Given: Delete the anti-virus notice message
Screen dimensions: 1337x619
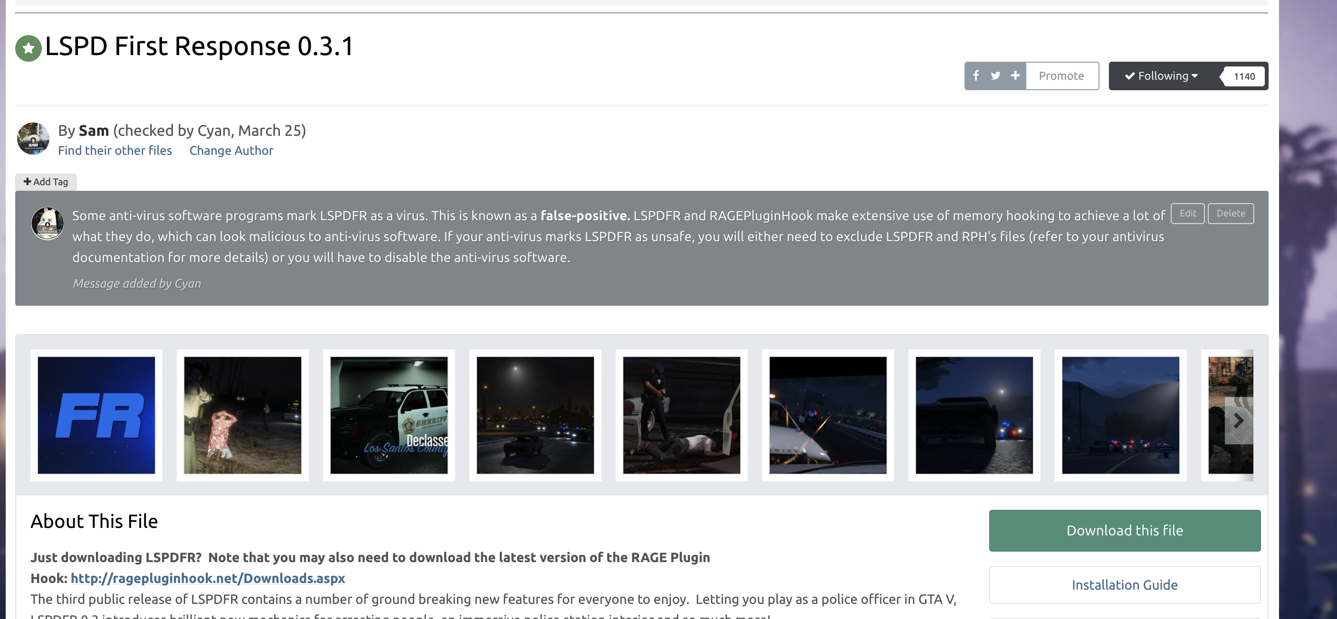Looking at the screenshot, I should 1231,213.
